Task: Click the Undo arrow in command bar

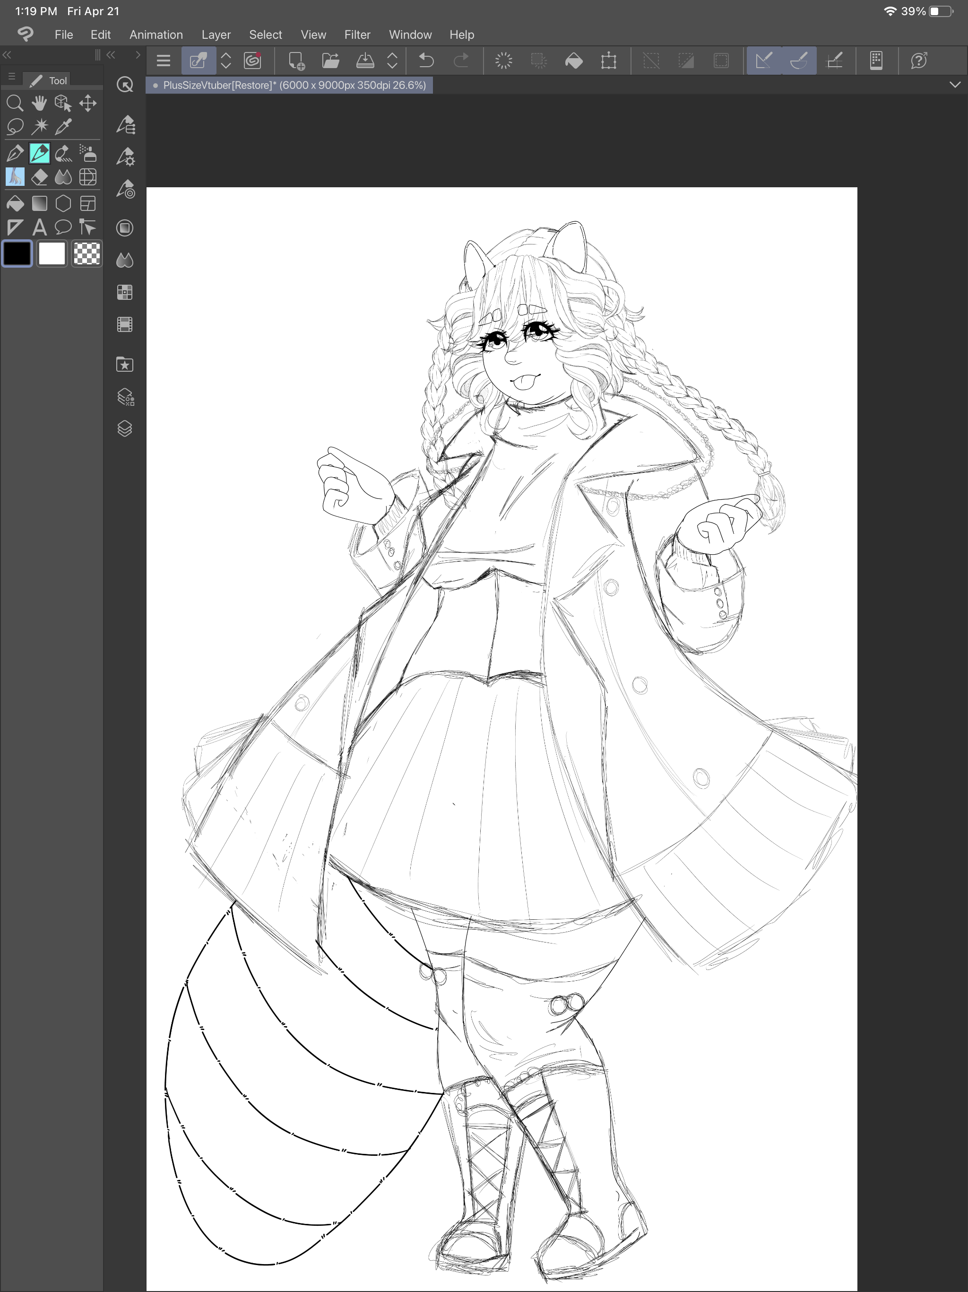Action: pos(426,60)
